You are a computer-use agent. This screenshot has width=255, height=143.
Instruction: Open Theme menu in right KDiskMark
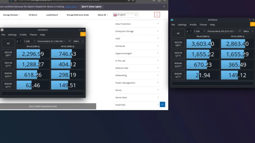pyautogui.click(x=203, y=25)
